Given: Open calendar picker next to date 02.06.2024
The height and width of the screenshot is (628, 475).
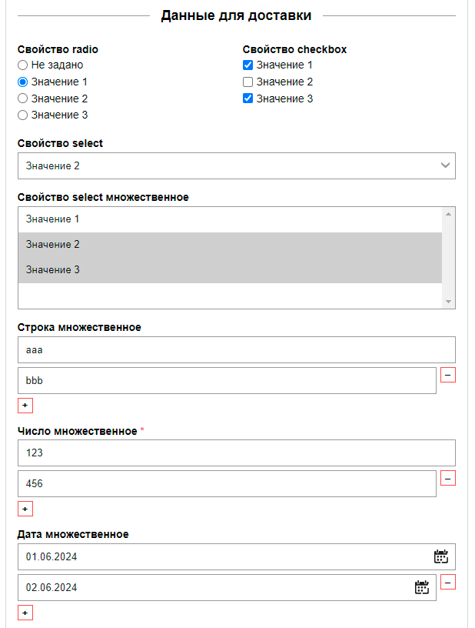Looking at the screenshot, I should (422, 587).
